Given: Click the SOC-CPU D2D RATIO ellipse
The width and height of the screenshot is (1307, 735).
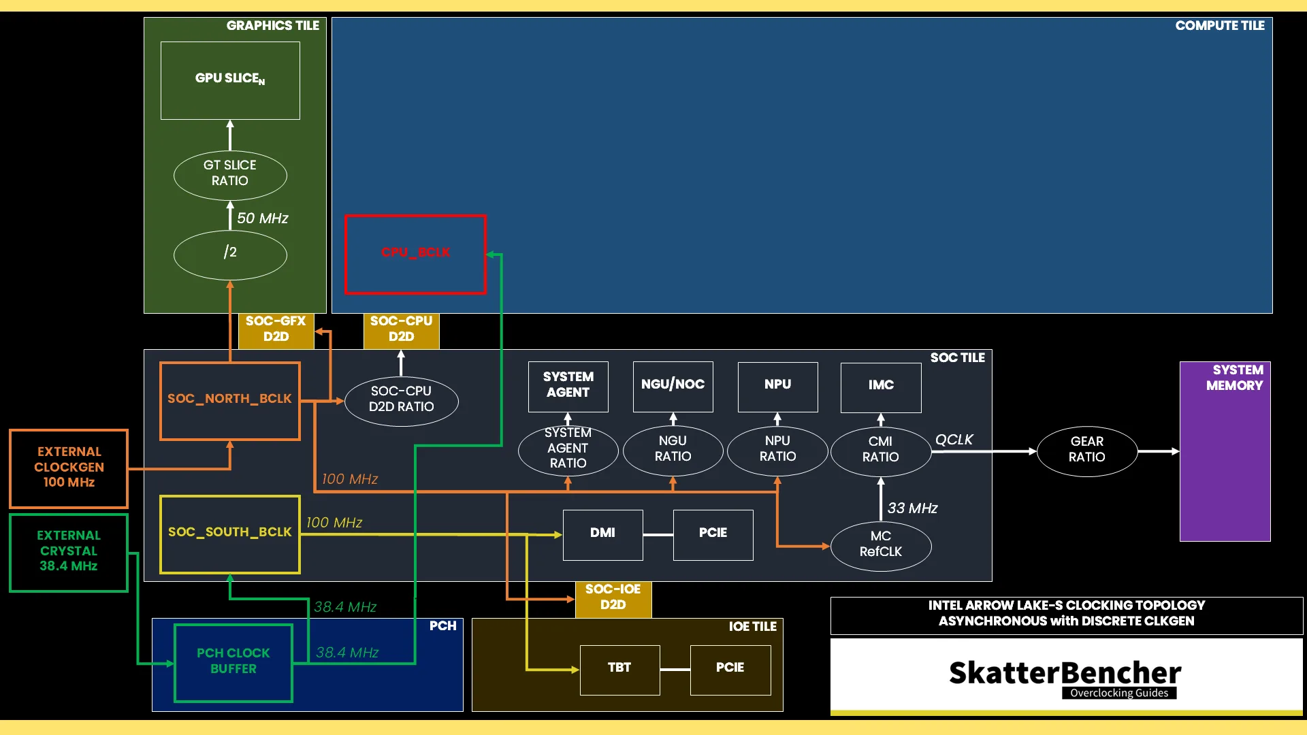Looking at the screenshot, I should coord(402,401).
